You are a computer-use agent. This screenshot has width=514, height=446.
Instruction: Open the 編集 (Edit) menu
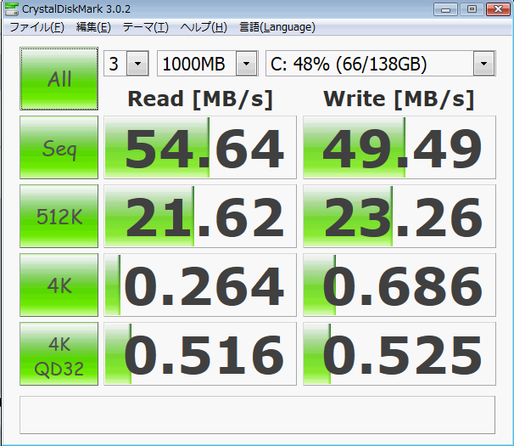(93, 27)
